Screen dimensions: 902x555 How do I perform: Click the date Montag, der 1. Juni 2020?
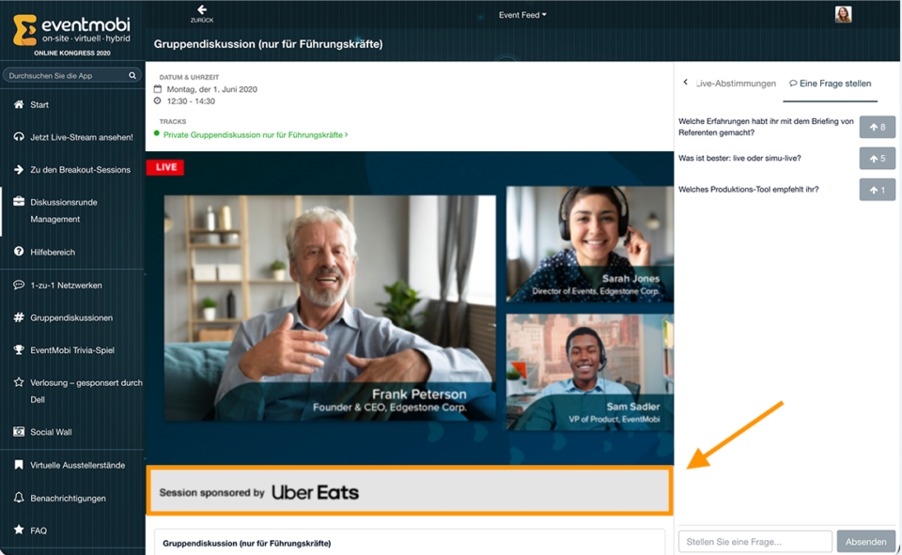211,89
